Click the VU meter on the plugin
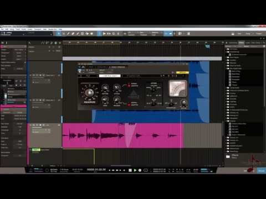266x199 pixels. point(177,88)
